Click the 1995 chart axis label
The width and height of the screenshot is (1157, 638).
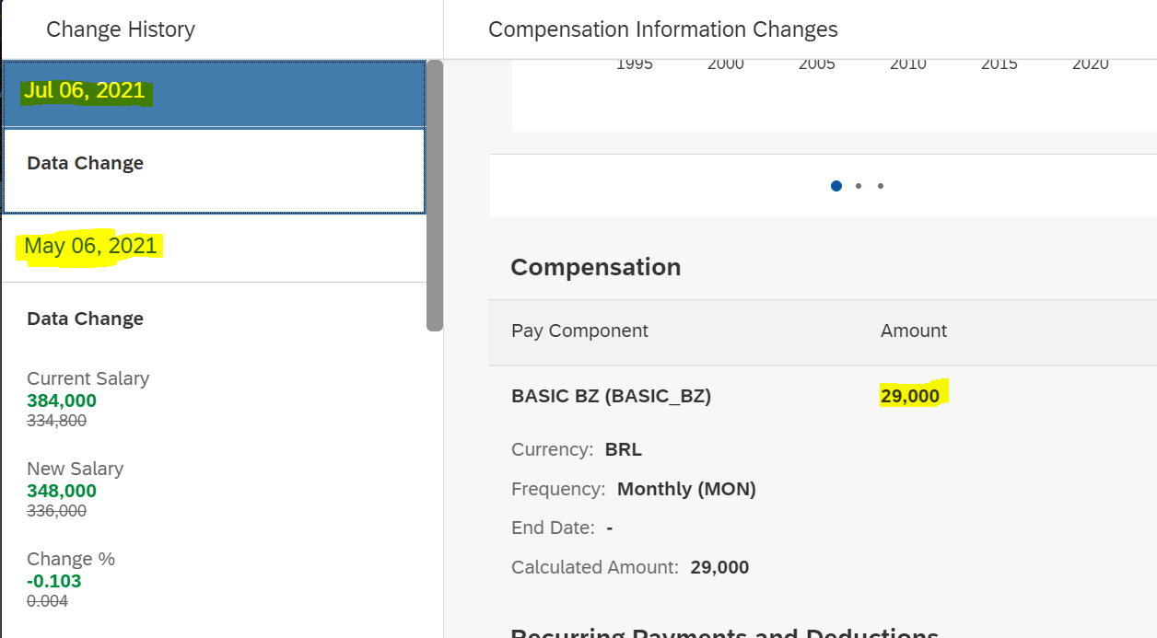(x=635, y=64)
